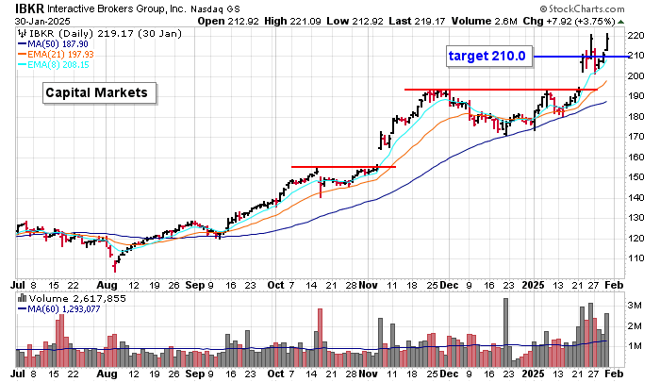The image size is (660, 382).
Task: Click the 180 price axis label
Action: click(x=636, y=117)
